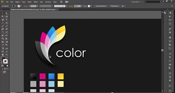
Task: Select the Ellipse shape tool
Action: click(7, 23)
